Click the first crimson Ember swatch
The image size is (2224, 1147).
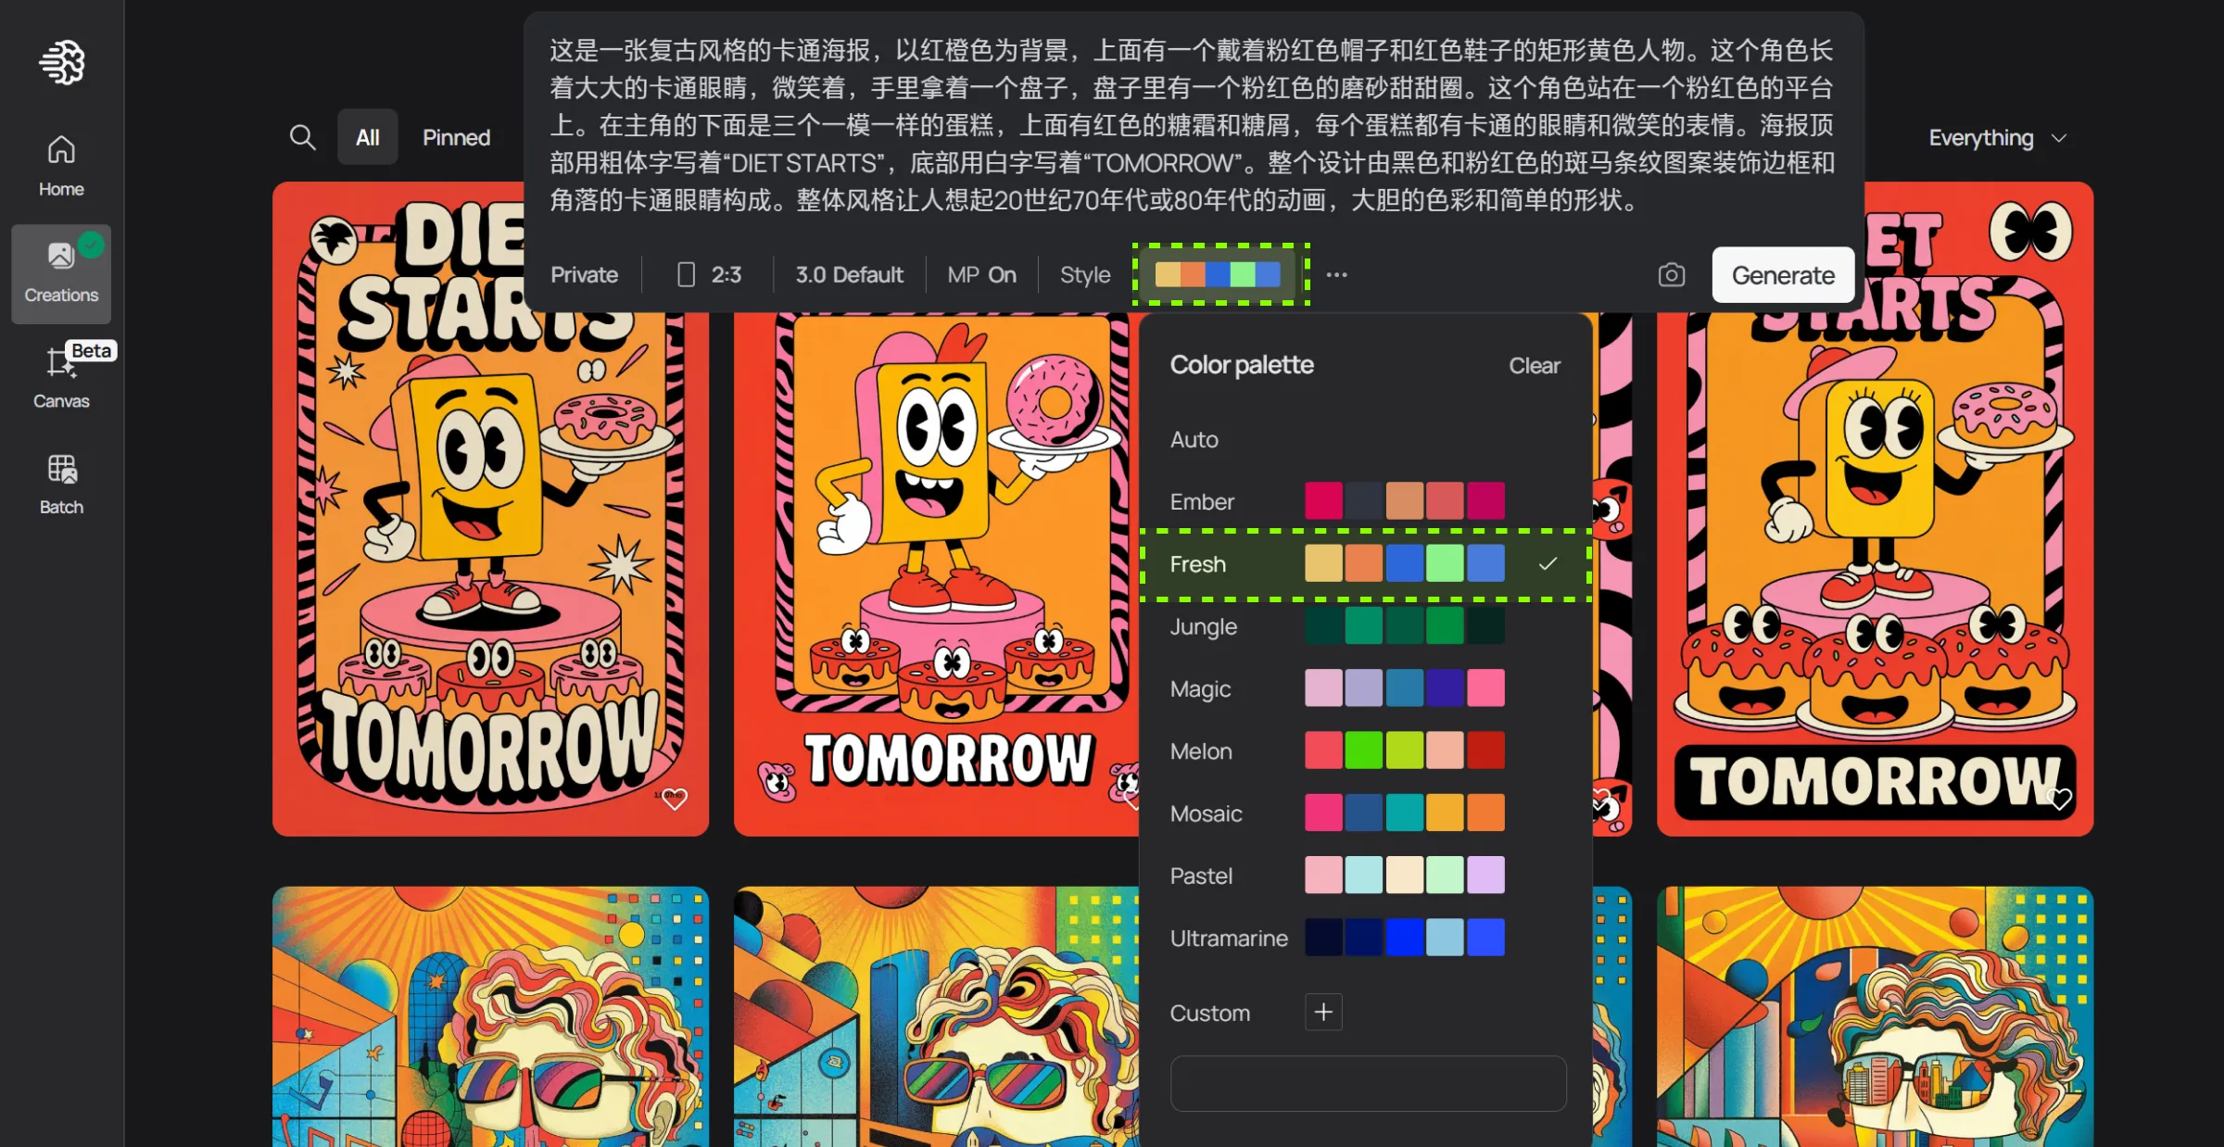pos(1323,501)
